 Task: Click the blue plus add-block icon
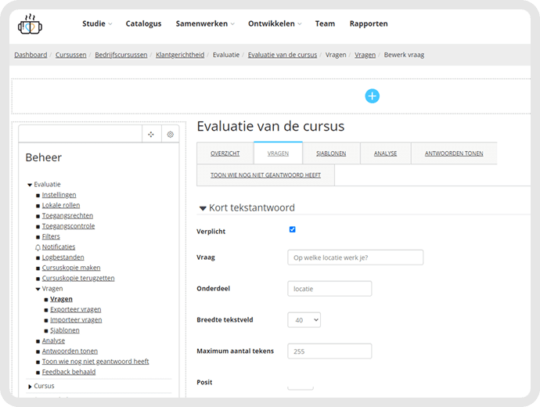tap(372, 96)
